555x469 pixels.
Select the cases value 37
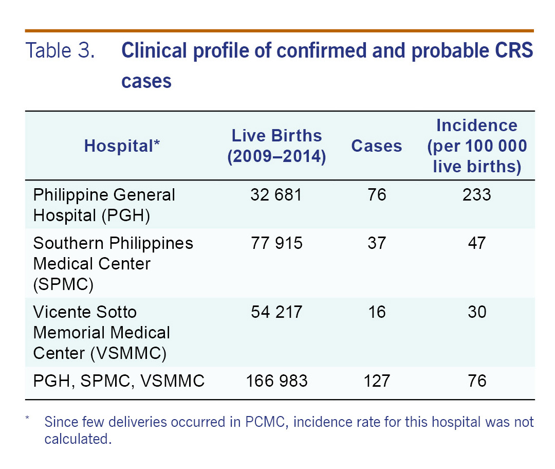(x=377, y=243)
